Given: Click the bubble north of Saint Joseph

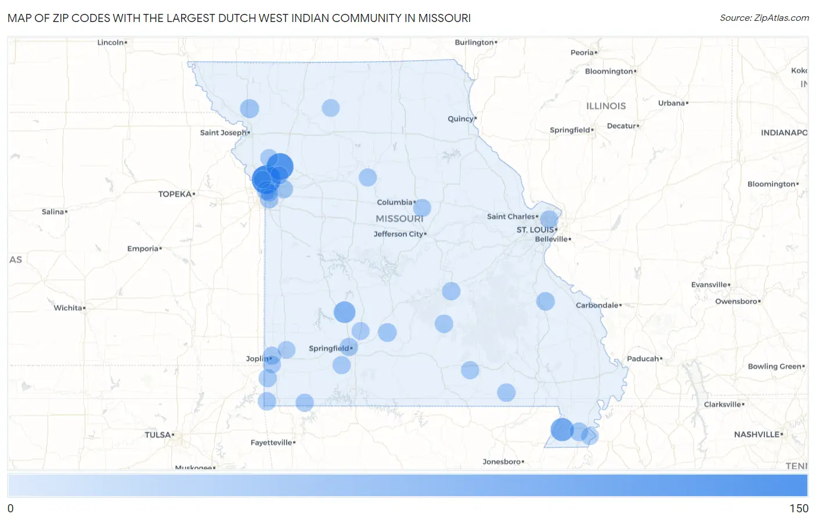Looking at the screenshot, I should click(x=250, y=108).
